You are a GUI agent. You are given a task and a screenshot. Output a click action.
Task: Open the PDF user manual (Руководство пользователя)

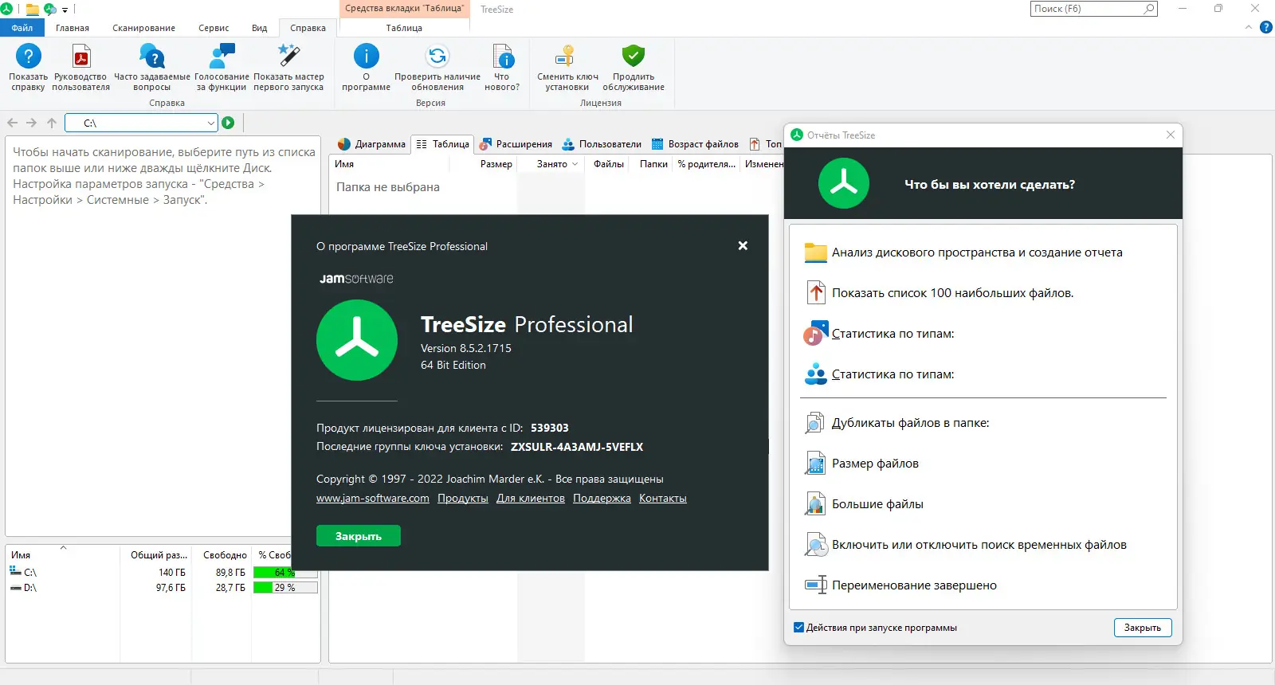click(x=81, y=68)
